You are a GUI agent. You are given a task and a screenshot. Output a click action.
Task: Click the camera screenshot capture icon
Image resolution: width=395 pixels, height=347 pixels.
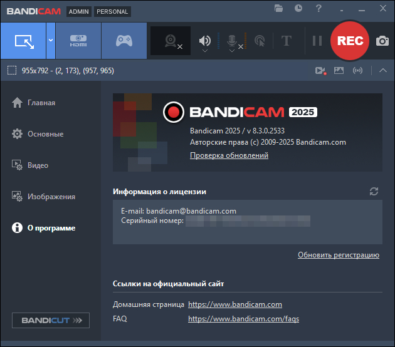click(382, 41)
